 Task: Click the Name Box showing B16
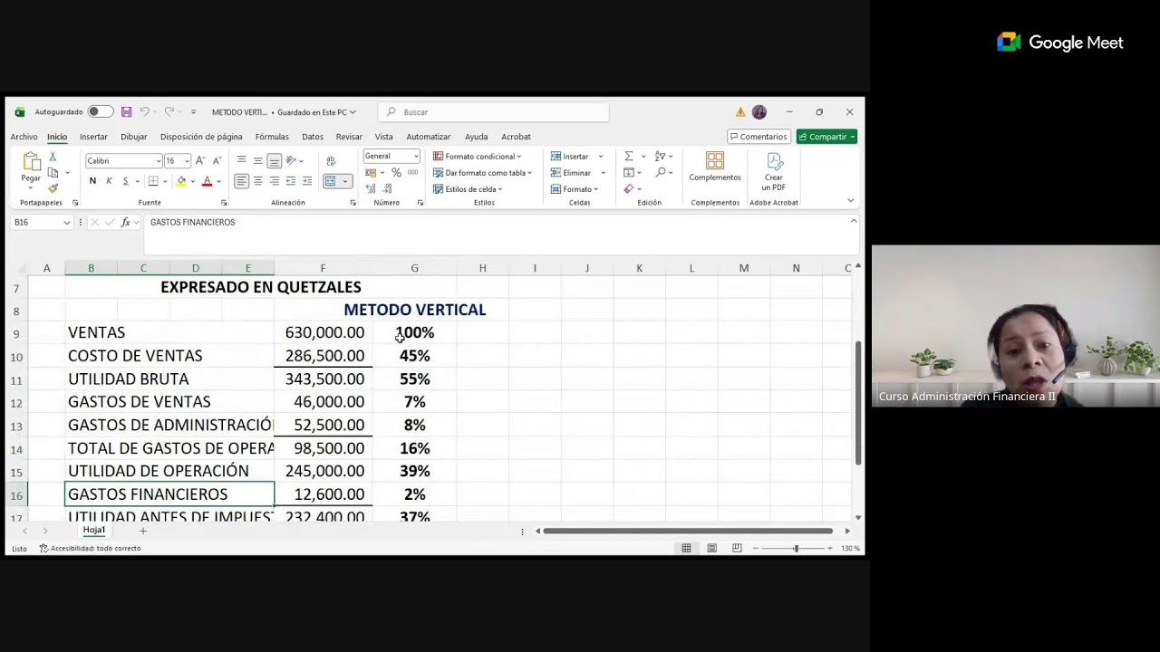pos(42,223)
